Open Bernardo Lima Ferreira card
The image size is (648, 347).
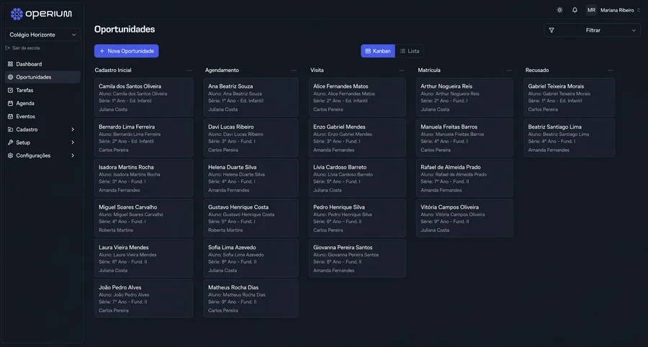[x=143, y=138]
